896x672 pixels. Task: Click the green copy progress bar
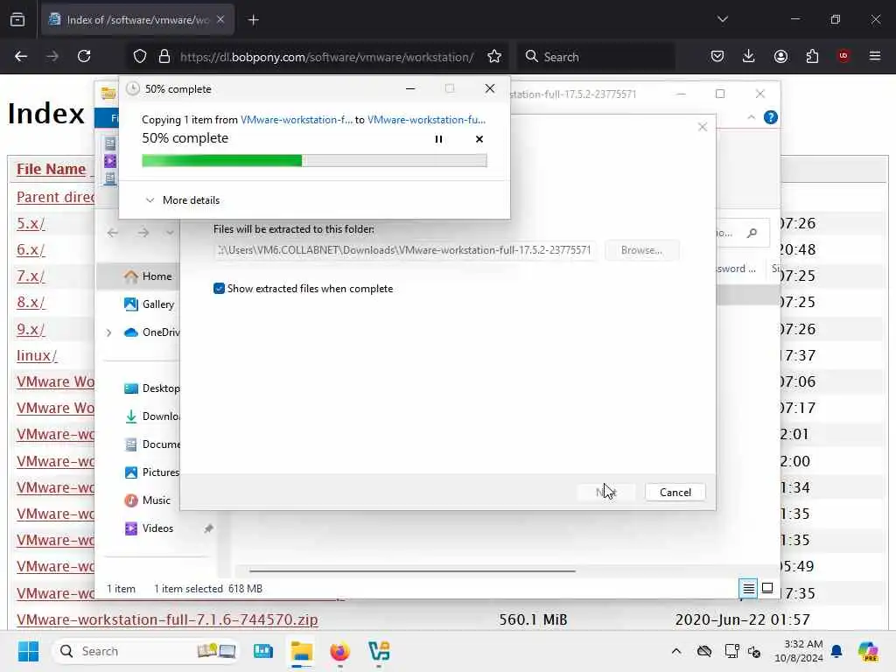coord(314,161)
